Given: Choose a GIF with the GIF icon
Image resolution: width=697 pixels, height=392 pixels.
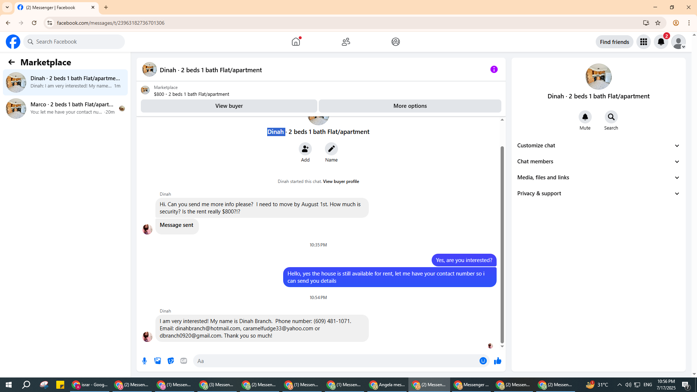Looking at the screenshot, I should [184, 361].
